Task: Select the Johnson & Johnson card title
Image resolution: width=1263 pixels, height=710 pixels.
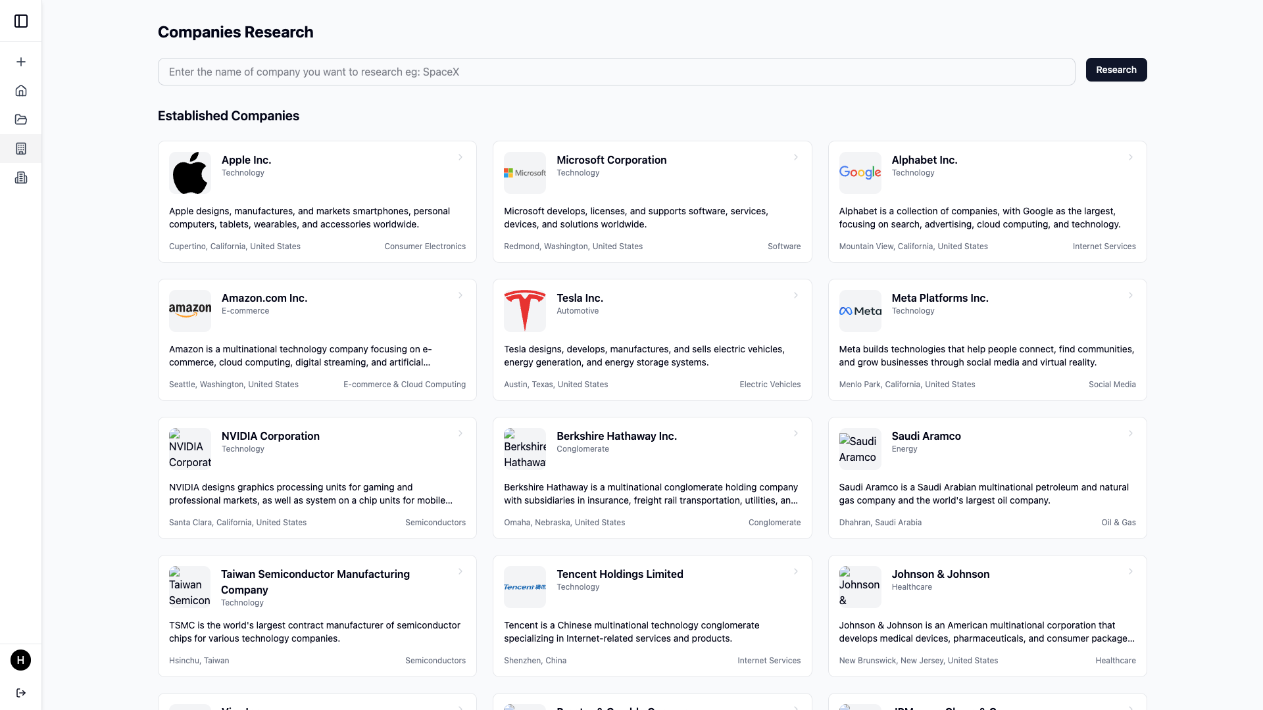Action: click(940, 574)
